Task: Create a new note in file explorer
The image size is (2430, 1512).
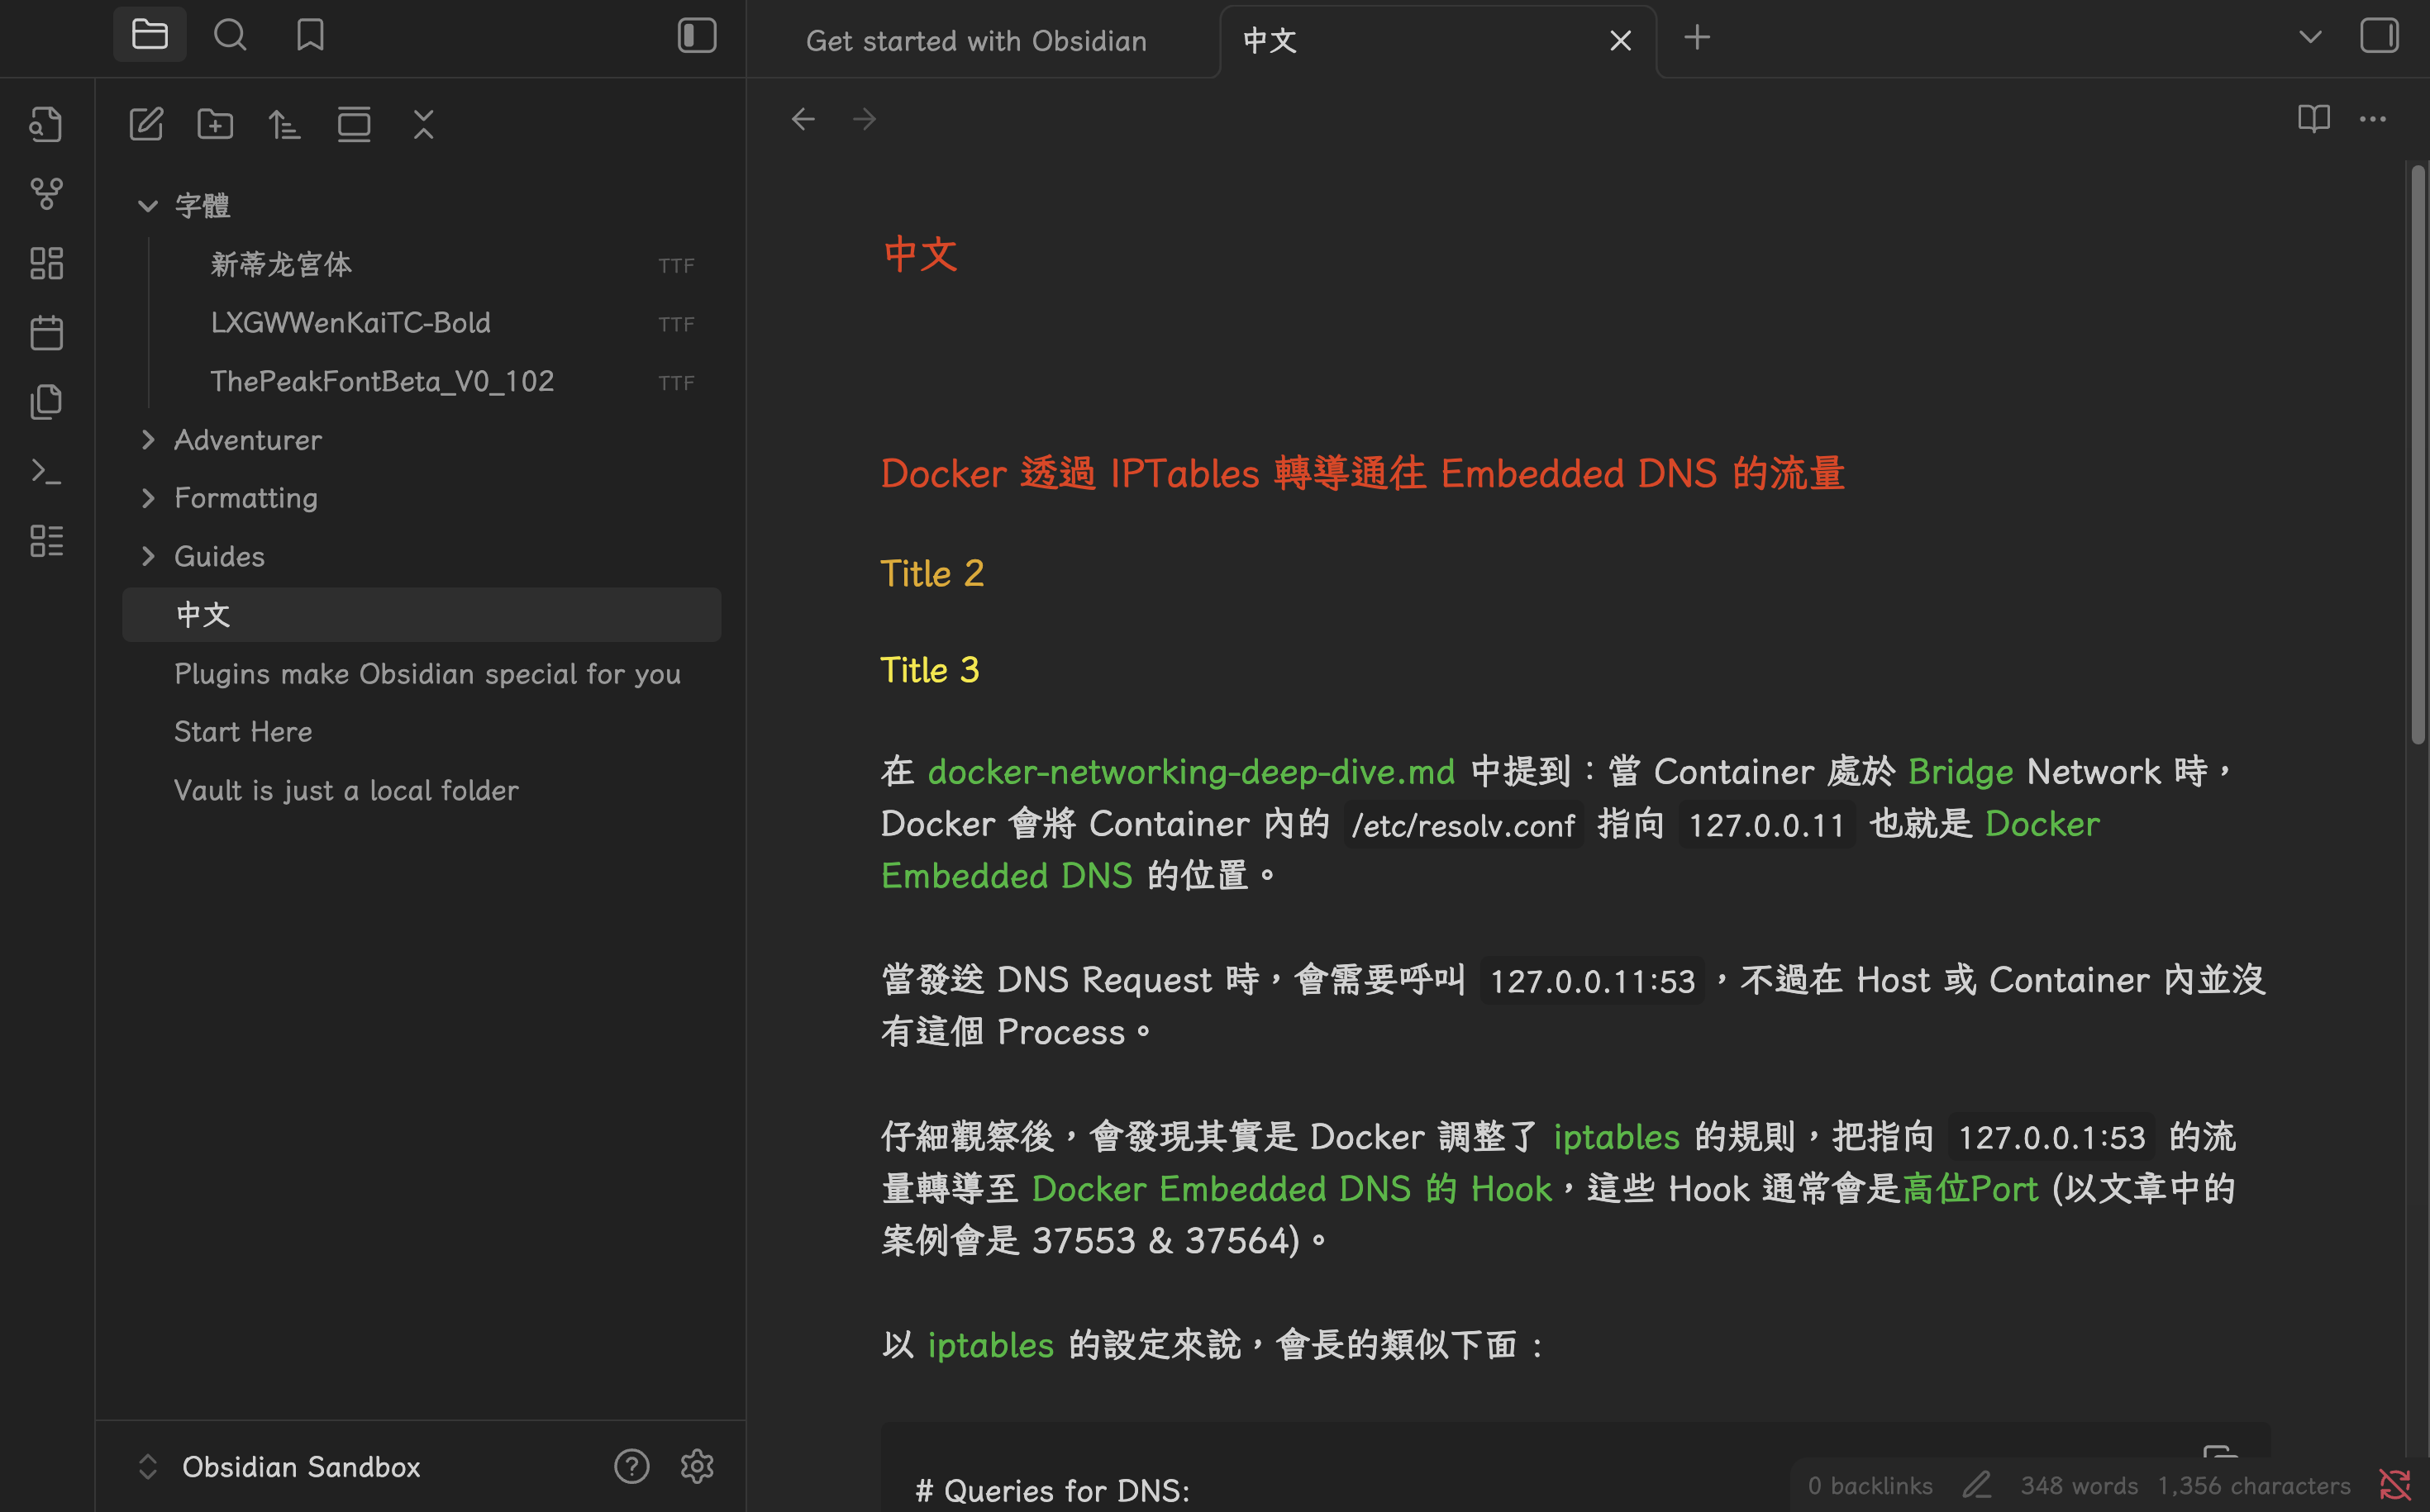Action: [x=146, y=124]
